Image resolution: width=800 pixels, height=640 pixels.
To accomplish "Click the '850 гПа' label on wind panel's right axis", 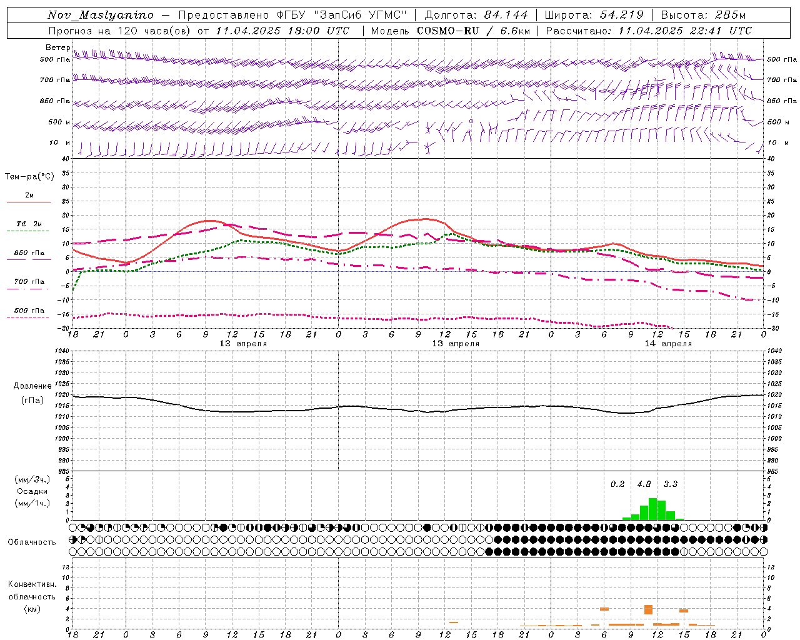I will [x=782, y=101].
